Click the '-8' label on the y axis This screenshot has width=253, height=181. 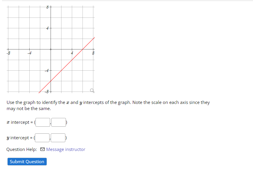pos(46,91)
